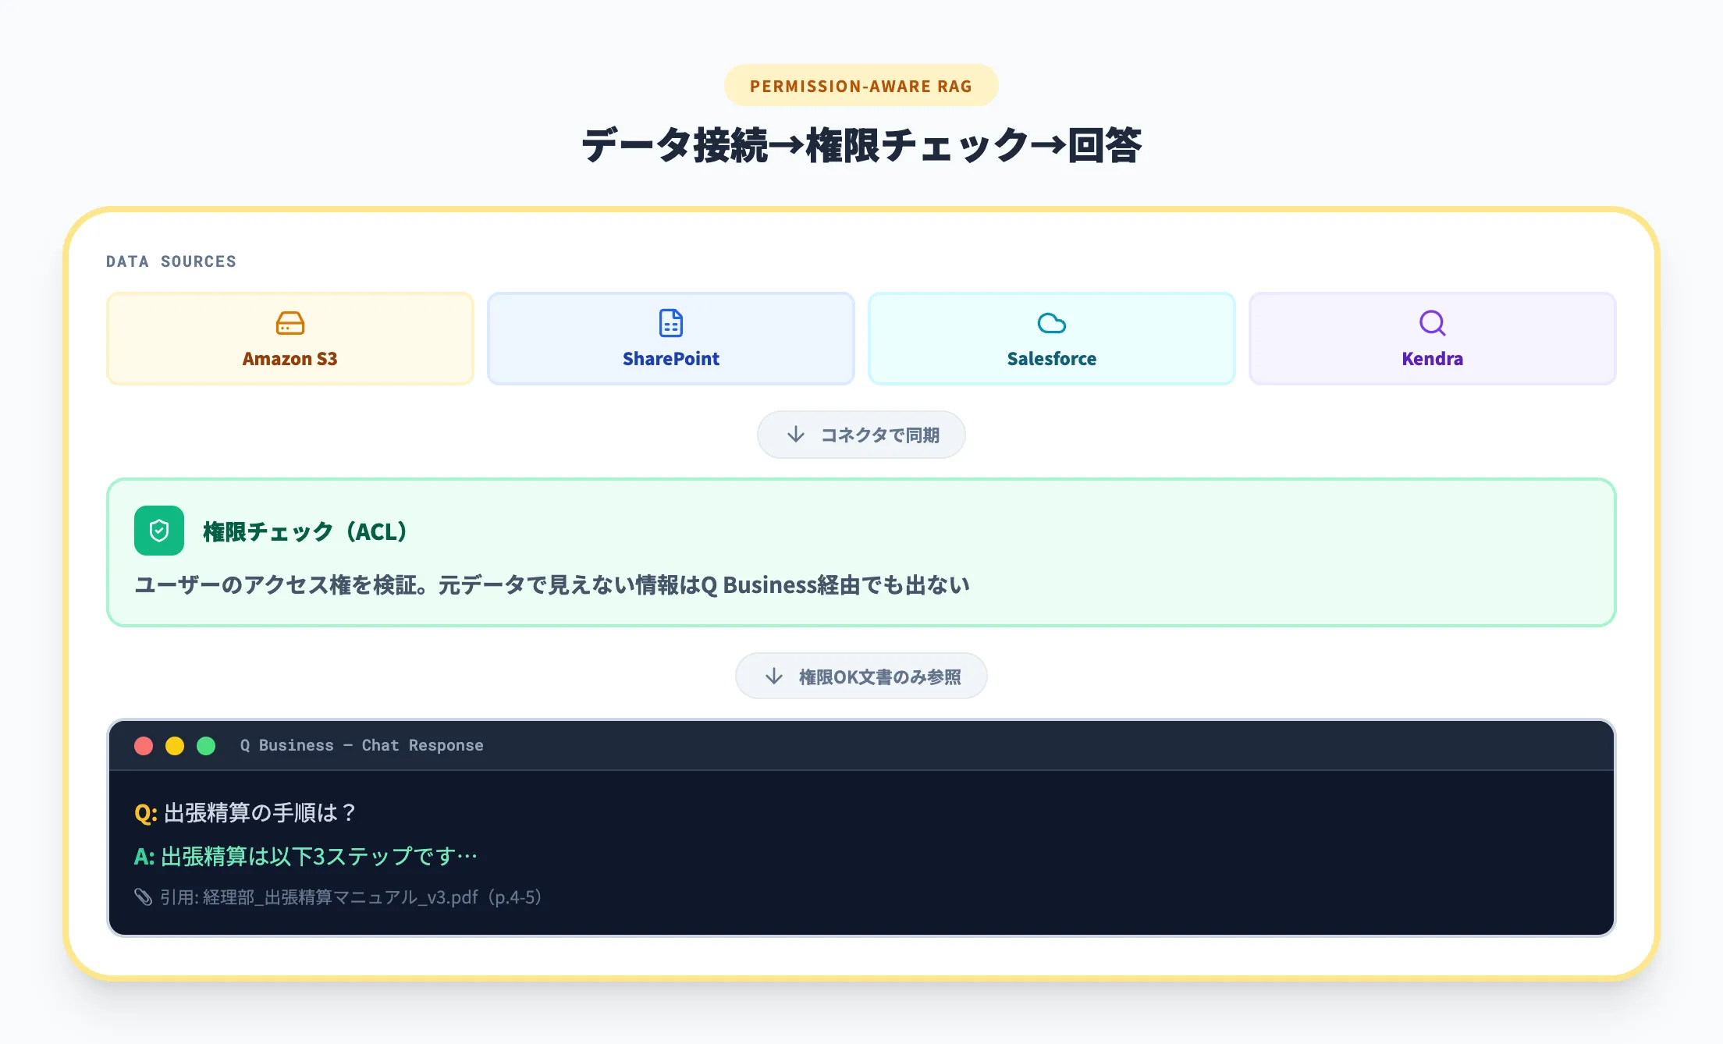Select the Kendra magnifier search icon
The image size is (1723, 1044).
(1431, 323)
